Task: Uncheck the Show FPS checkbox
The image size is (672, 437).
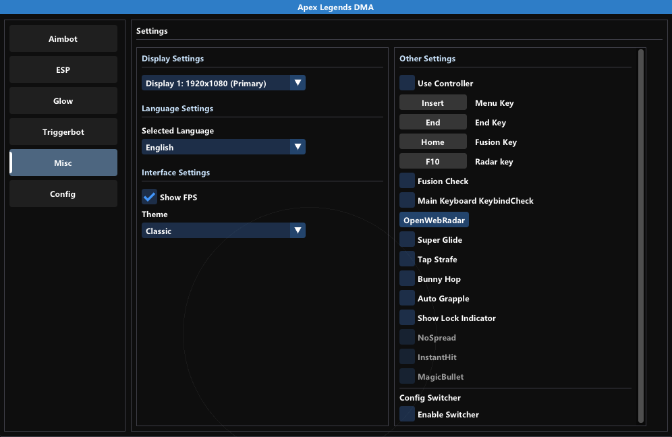Action: click(149, 197)
